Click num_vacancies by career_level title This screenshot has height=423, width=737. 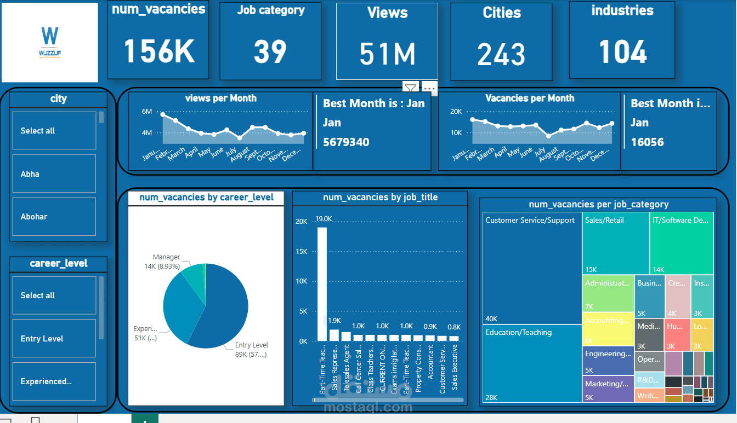pyautogui.click(x=206, y=198)
